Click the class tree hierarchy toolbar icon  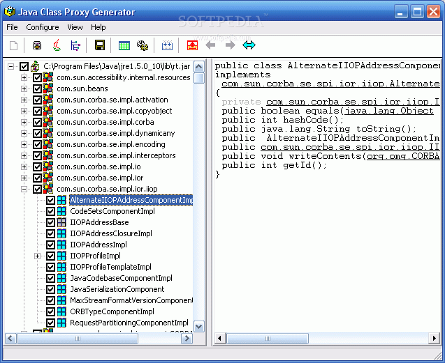[x=75, y=45]
